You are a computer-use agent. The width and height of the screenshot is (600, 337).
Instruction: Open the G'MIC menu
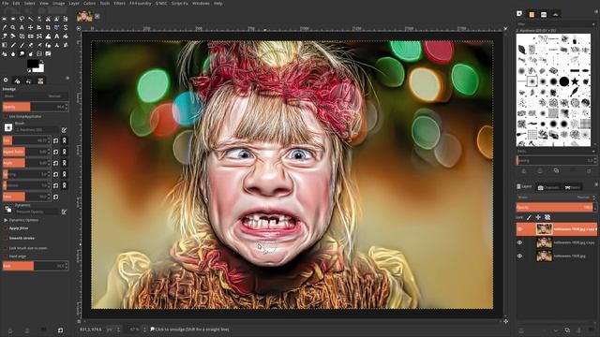point(161,4)
